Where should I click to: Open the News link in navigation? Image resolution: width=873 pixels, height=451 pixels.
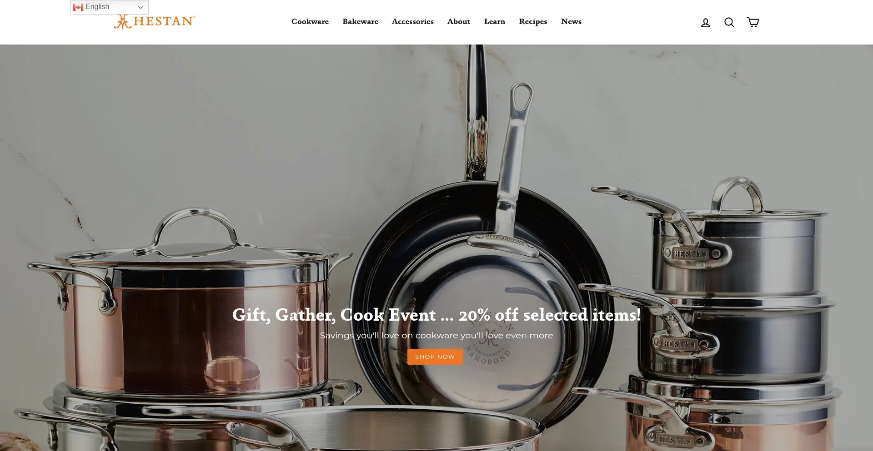pos(571,22)
